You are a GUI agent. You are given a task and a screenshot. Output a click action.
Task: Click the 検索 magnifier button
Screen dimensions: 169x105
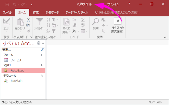tap(96, 24)
